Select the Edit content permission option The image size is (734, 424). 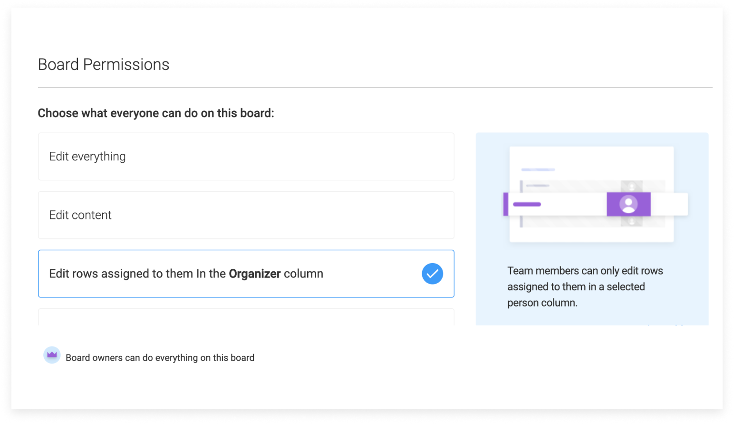pyautogui.click(x=246, y=215)
